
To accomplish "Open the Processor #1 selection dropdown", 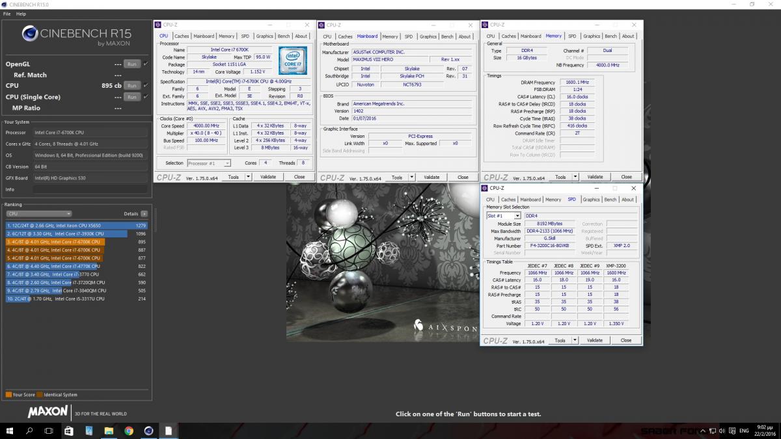I will click(x=209, y=163).
